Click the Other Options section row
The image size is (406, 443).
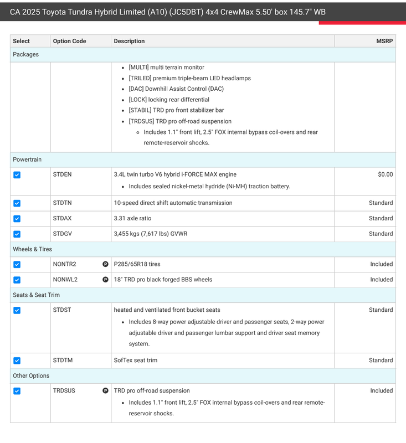[x=203, y=376]
